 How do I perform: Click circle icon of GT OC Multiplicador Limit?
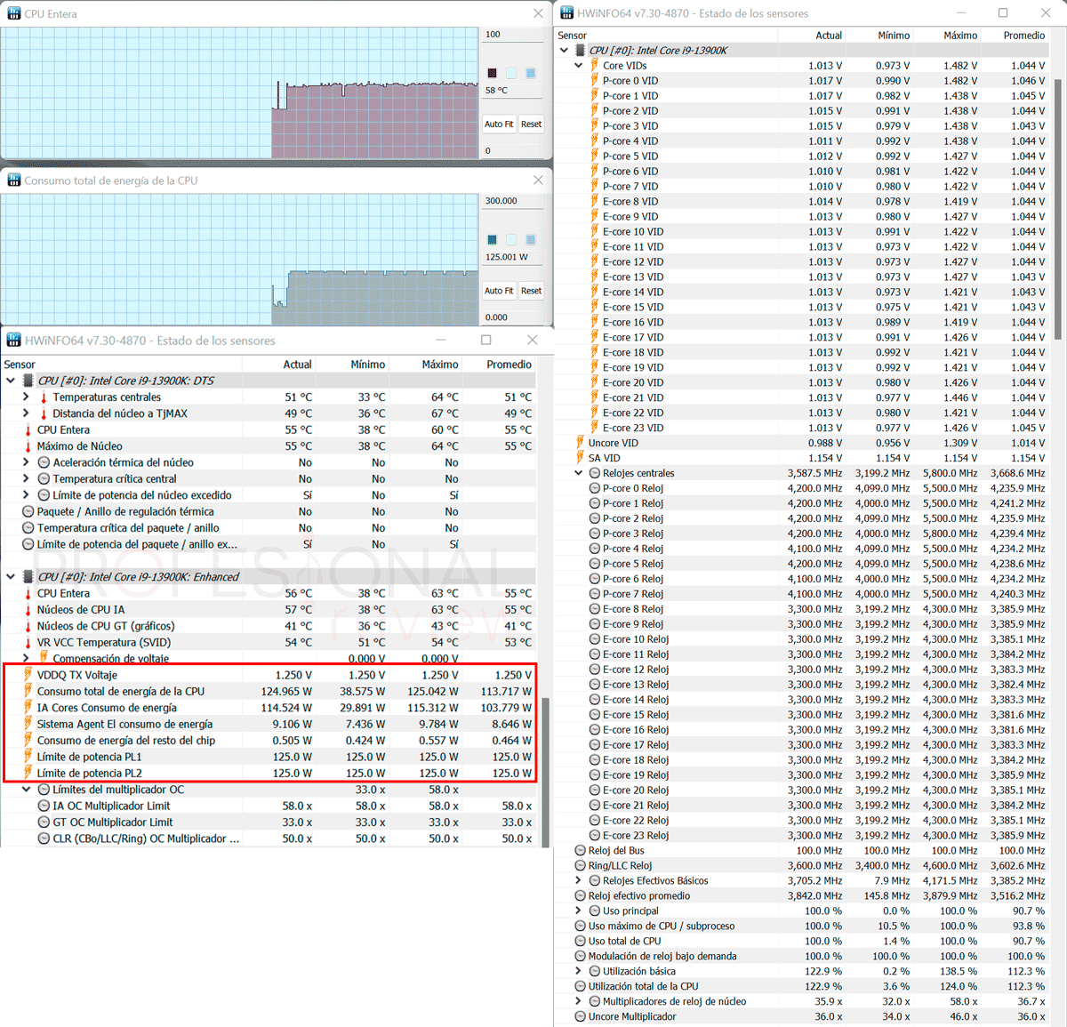pos(44,822)
